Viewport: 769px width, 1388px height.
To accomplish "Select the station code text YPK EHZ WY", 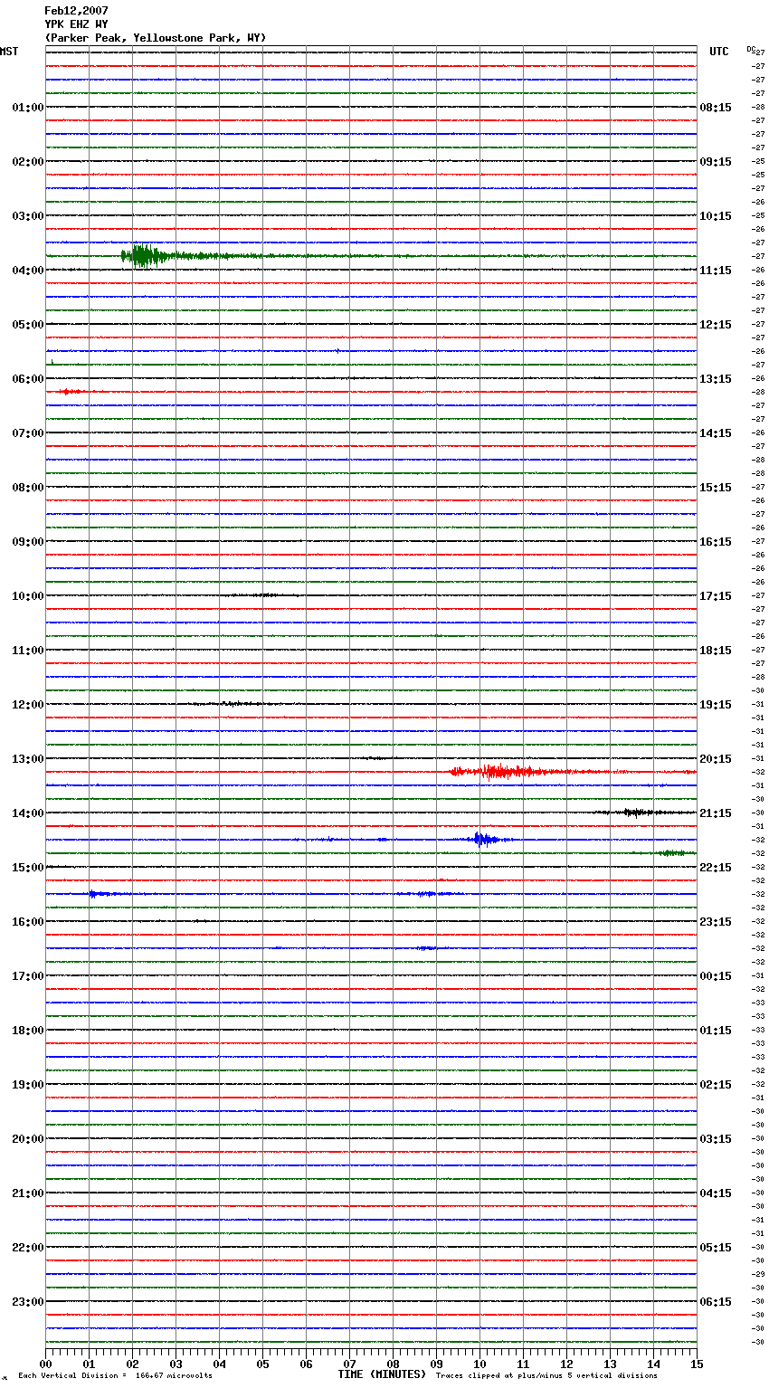I will tap(76, 24).
